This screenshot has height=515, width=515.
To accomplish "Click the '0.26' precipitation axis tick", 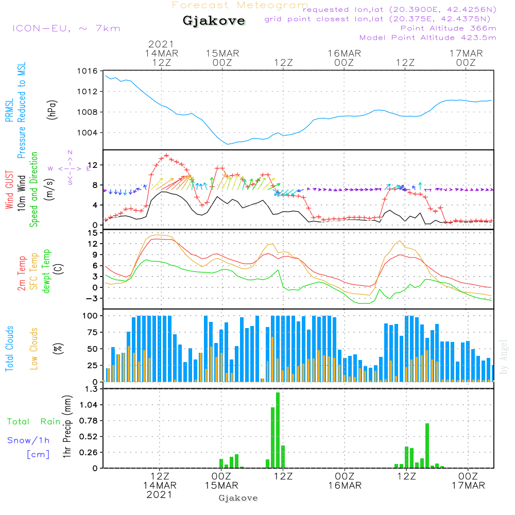I will (x=89, y=453).
